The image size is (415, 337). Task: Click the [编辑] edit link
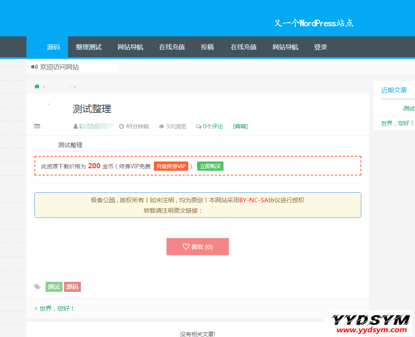240,126
